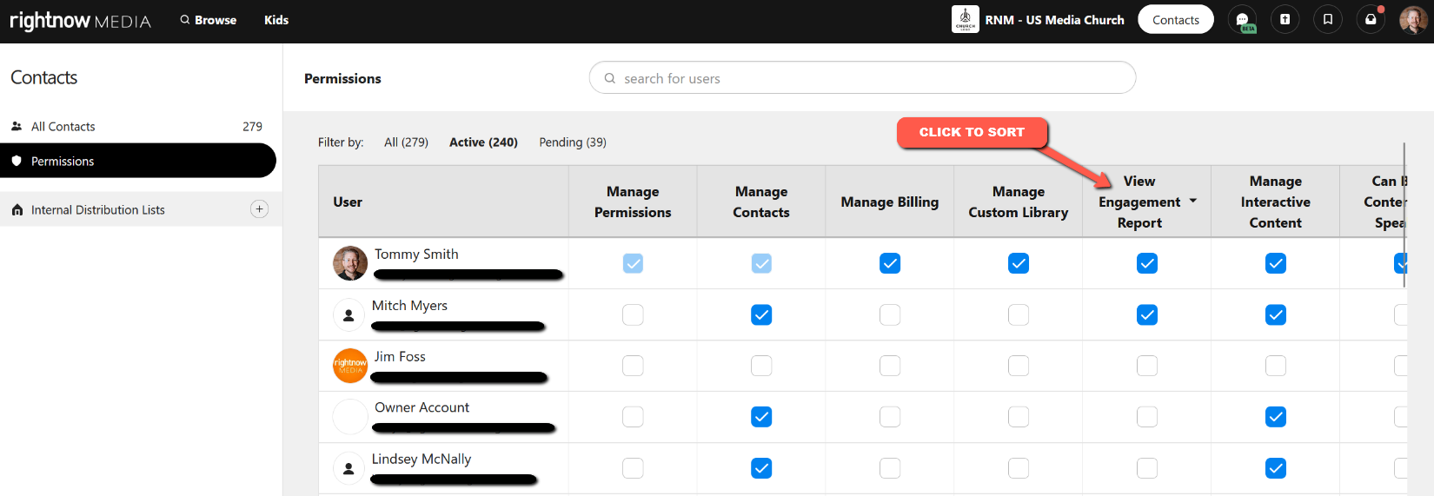Click the Manage Contacts column header
Image resolution: width=1434 pixels, height=496 pixels.
pos(761,202)
